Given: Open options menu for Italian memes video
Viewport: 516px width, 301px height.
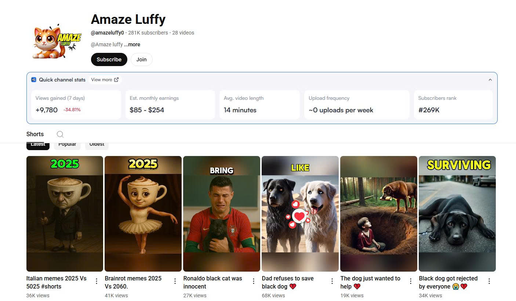Looking at the screenshot, I should tap(97, 281).
